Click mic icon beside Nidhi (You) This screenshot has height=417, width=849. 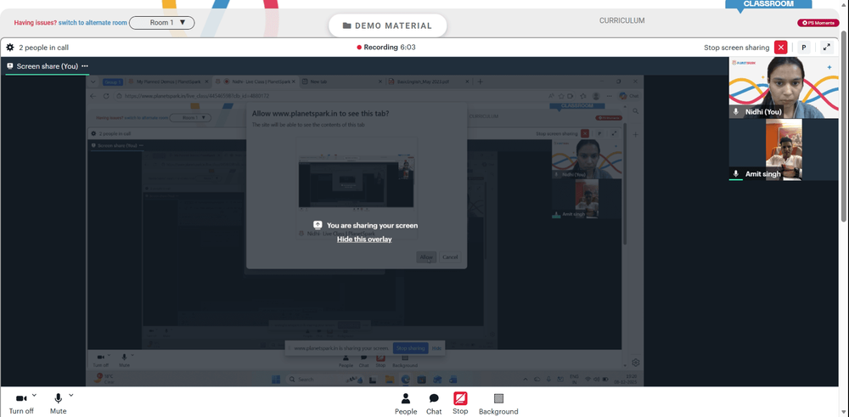tap(736, 111)
